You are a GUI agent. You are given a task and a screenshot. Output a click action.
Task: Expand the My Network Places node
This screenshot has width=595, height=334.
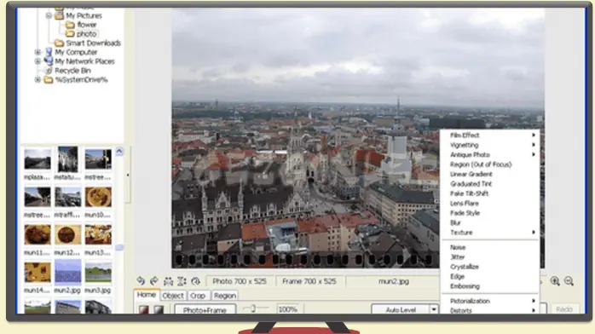tap(38, 61)
